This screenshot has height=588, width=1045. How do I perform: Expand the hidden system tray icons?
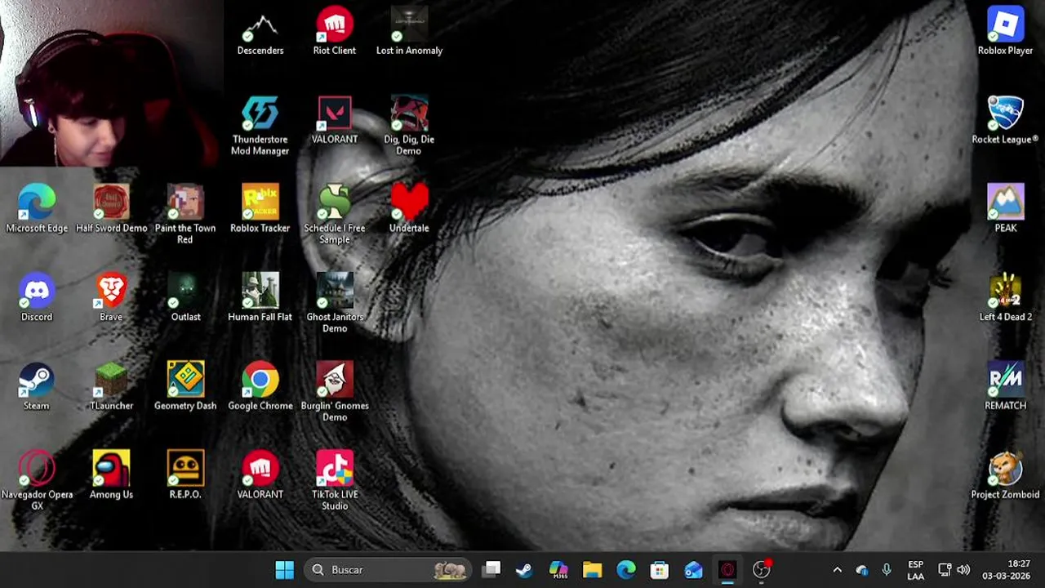pyautogui.click(x=837, y=570)
